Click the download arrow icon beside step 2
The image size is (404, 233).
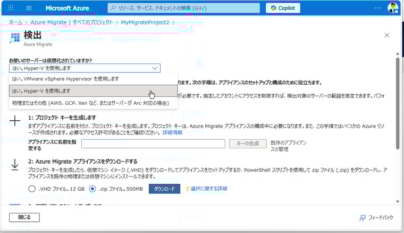pos(15,165)
